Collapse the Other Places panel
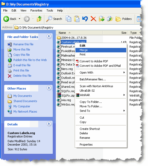This screenshot has width=148, height=166. [49, 88]
